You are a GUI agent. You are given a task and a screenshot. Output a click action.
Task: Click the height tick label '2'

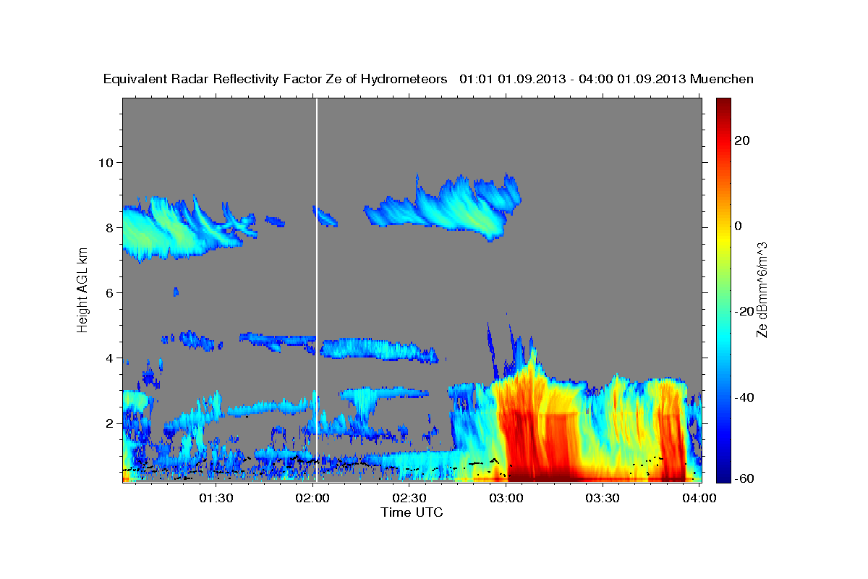[109, 423]
